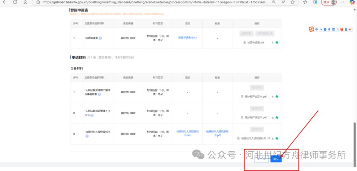Open uploaded file 核查经办人授权委托书.pdf in 操作 column
This screenshot has height=171, width=357.
tap(256, 138)
